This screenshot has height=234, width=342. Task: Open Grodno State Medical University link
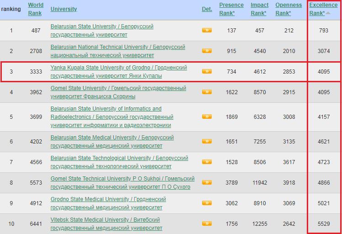point(108,203)
